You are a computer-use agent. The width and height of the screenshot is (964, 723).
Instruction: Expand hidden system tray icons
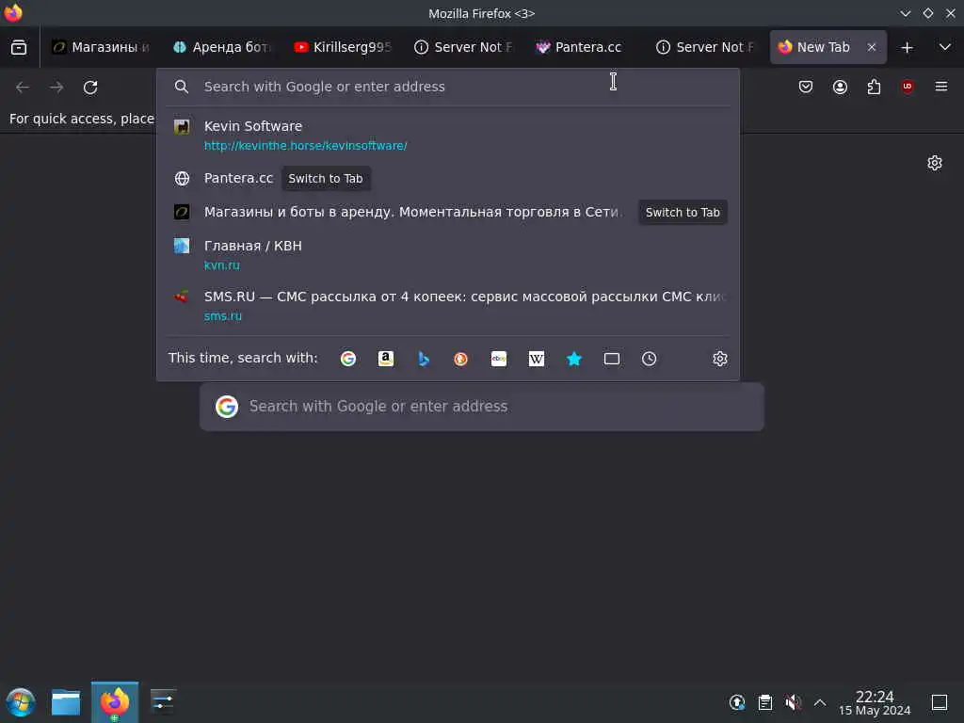coord(820,702)
